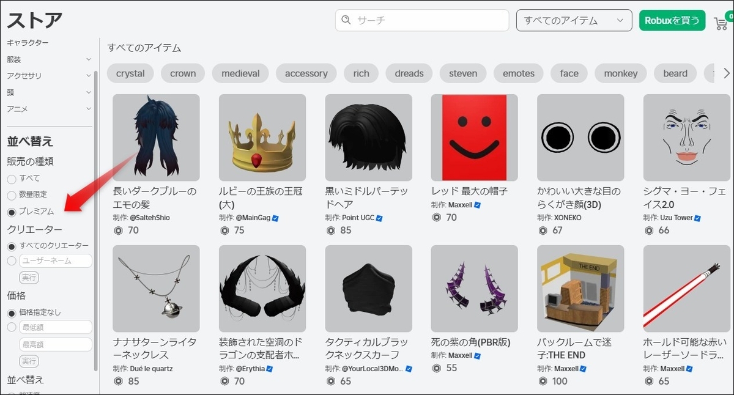Click 実行 button under username field

pos(29,278)
